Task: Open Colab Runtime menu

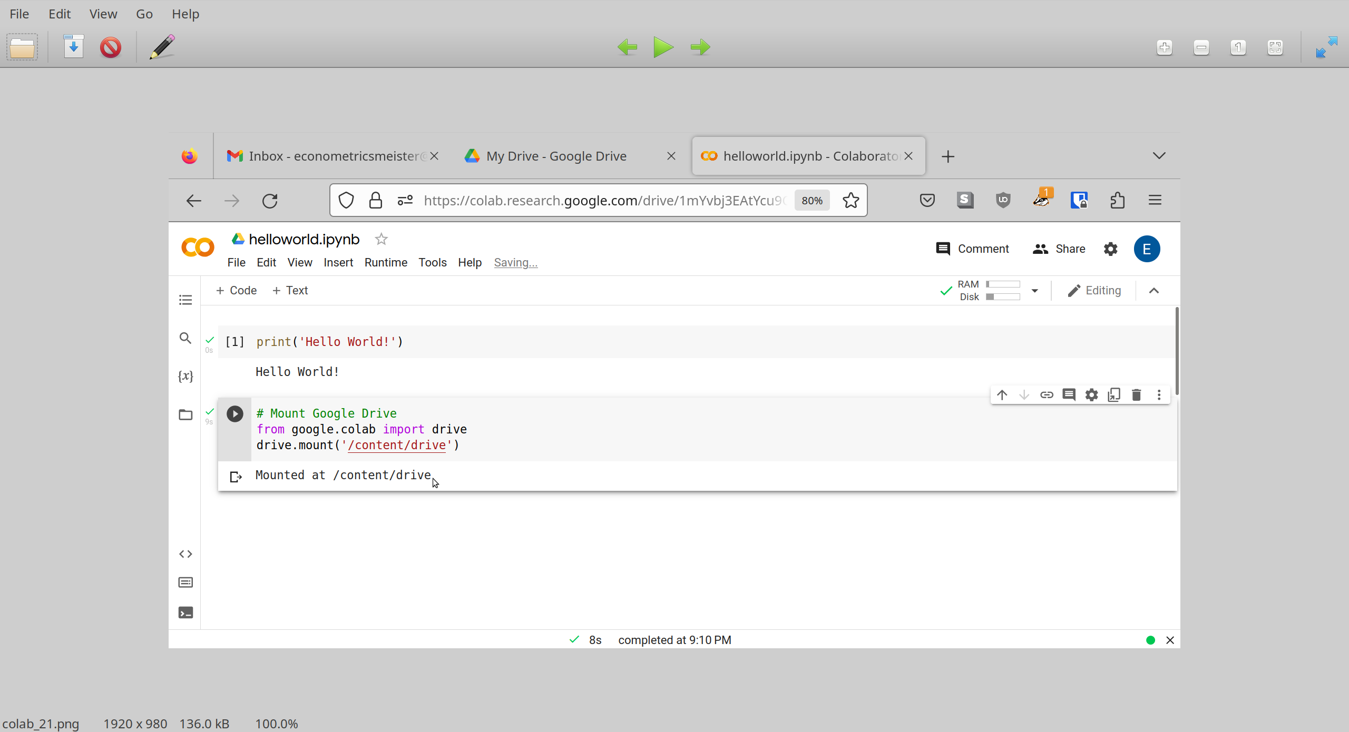Action: (386, 262)
